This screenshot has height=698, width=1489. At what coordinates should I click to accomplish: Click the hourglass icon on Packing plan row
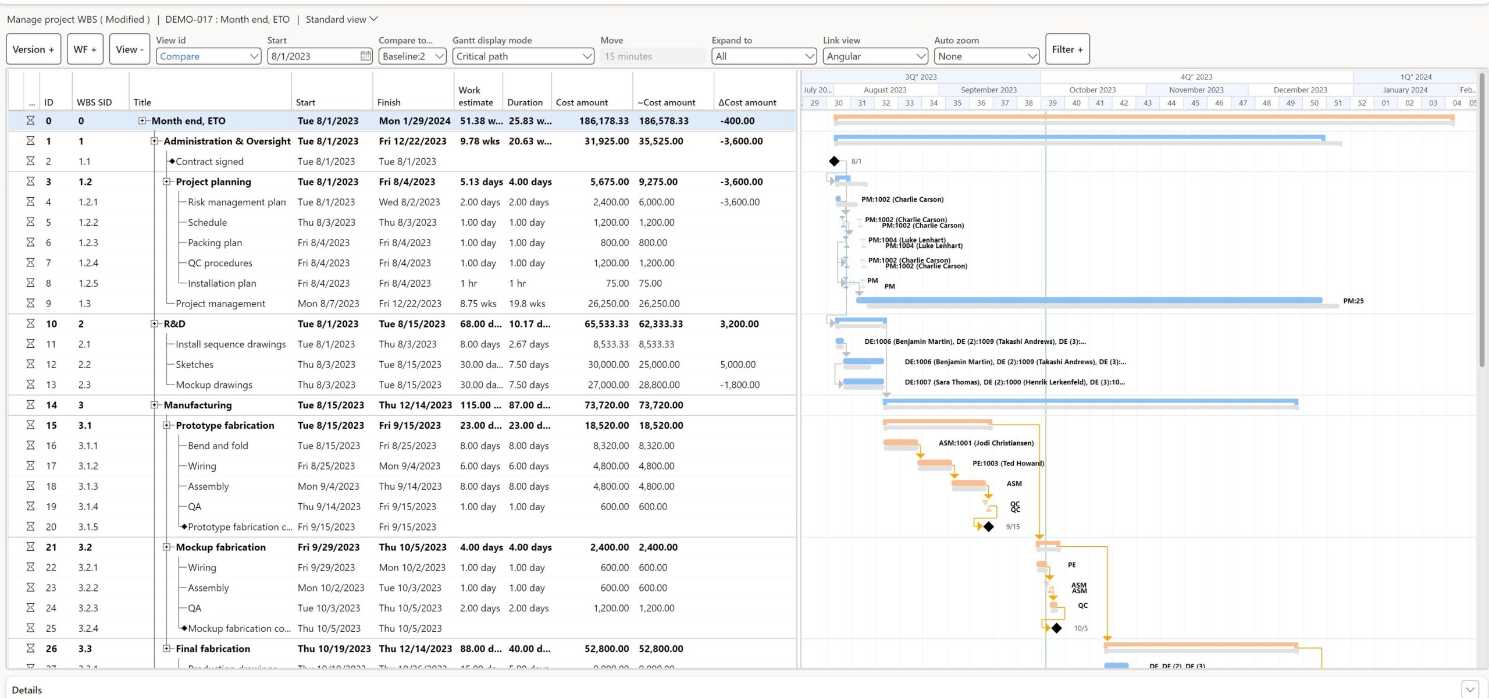[30, 242]
